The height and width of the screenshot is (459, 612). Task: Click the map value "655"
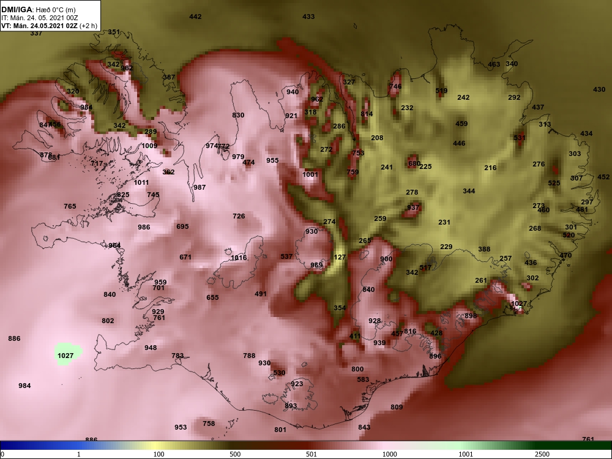coord(212,297)
